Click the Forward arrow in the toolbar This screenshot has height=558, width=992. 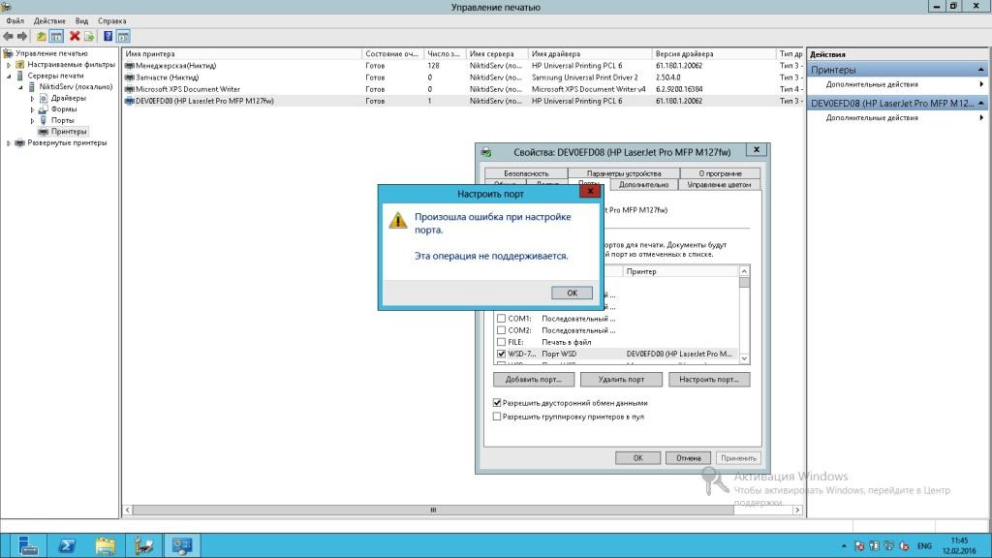pyautogui.click(x=22, y=37)
